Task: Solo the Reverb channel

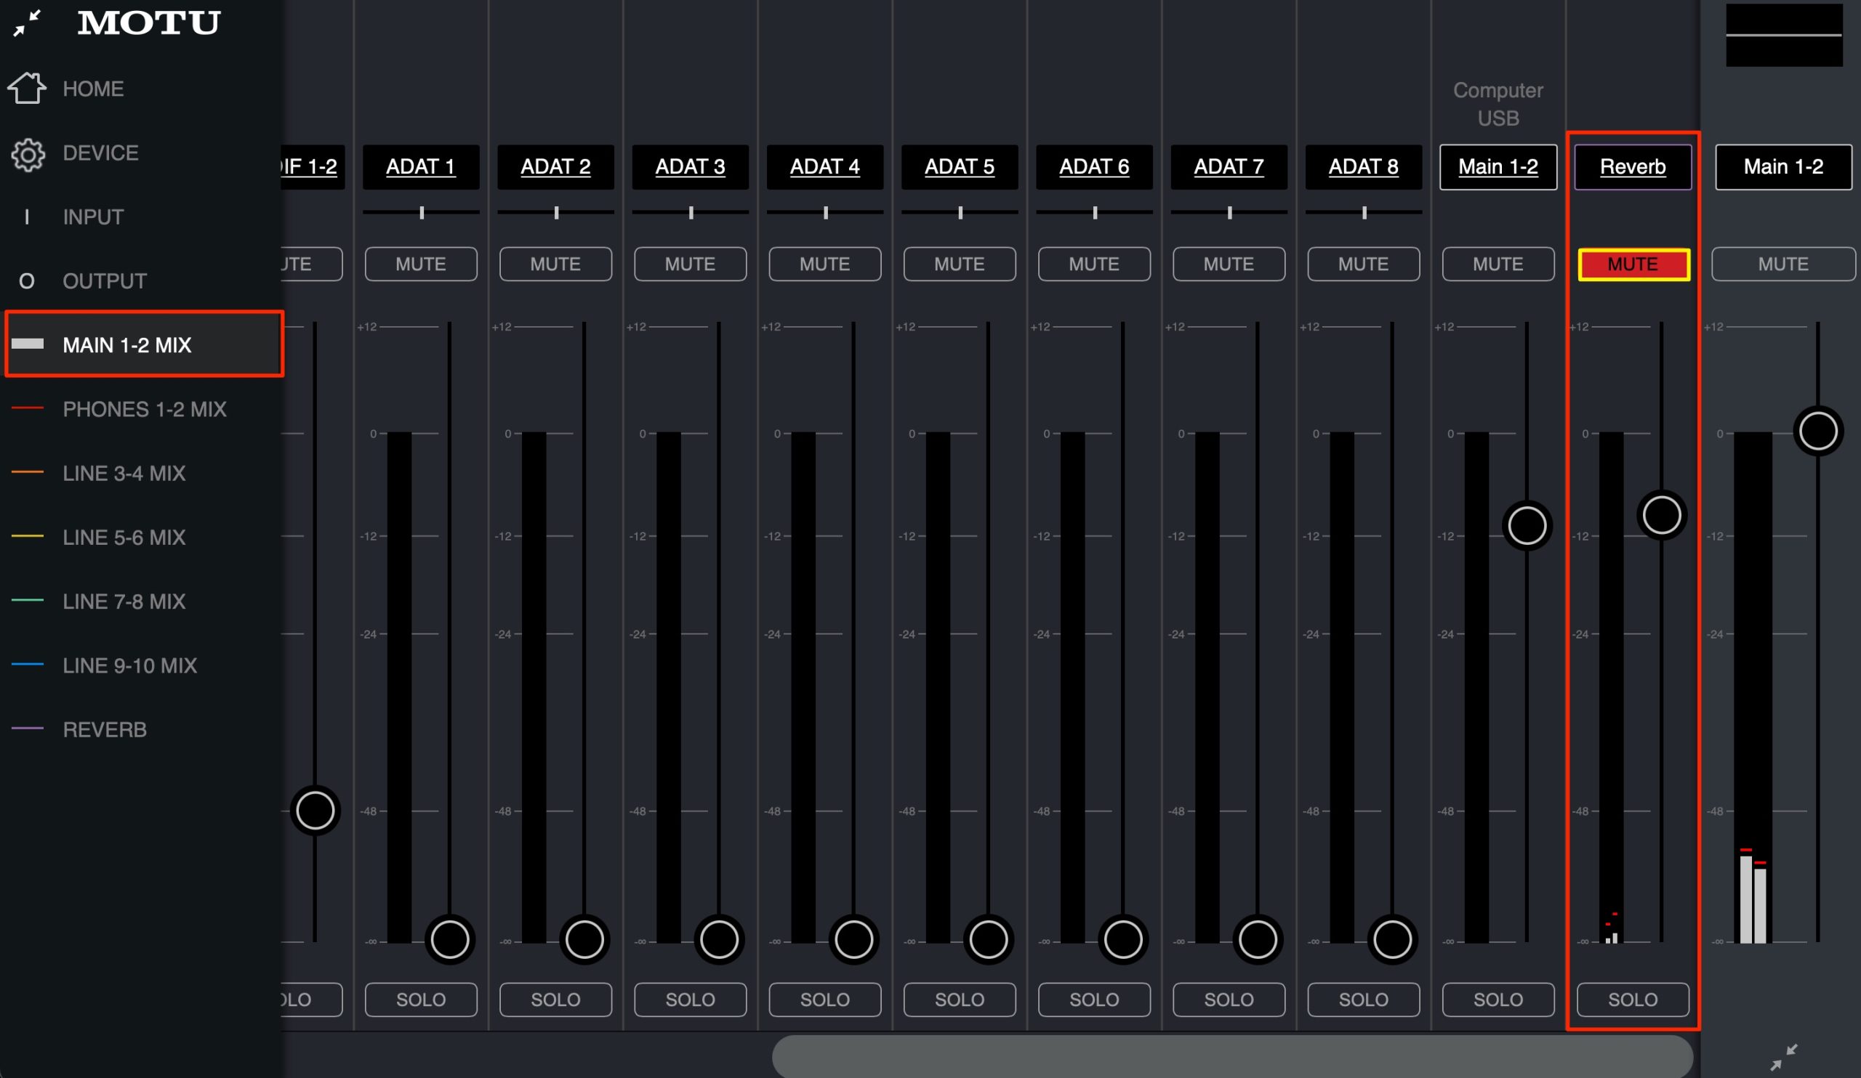Action: click(1633, 1000)
